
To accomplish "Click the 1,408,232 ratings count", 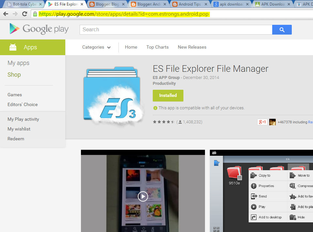I will click(193, 122).
